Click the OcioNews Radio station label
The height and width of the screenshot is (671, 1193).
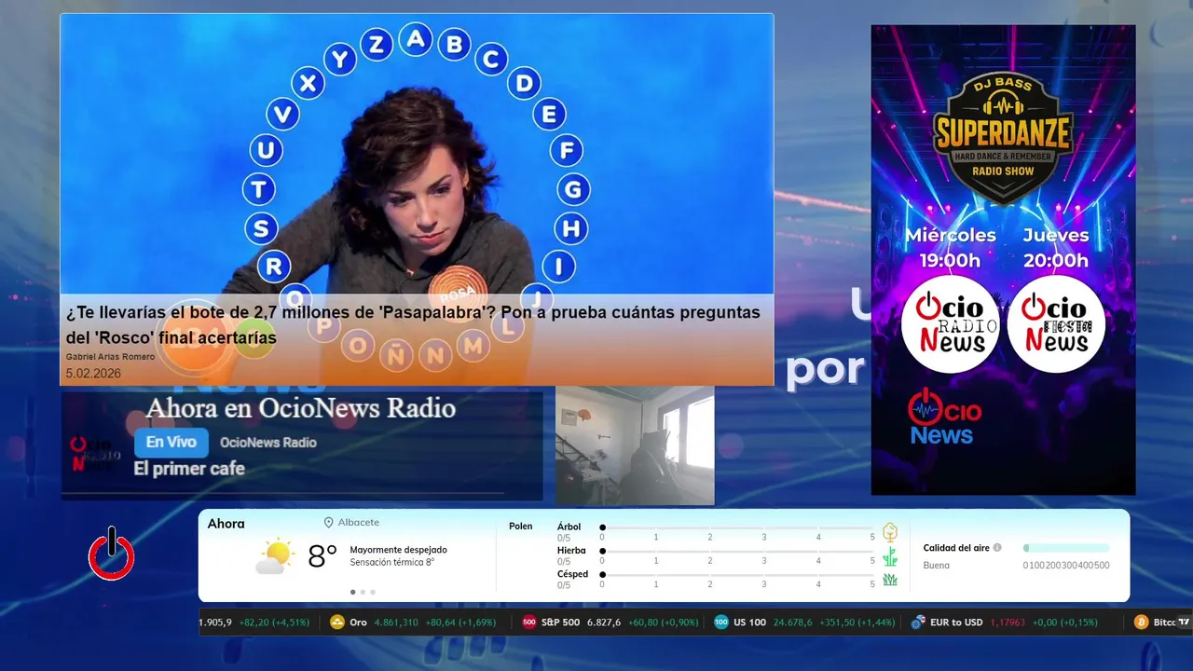point(268,443)
